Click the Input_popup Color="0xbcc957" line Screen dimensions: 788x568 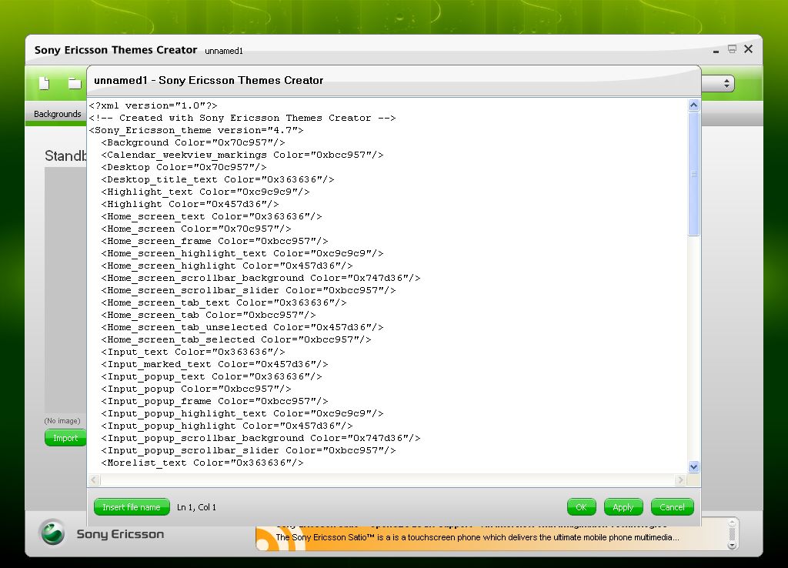click(196, 389)
